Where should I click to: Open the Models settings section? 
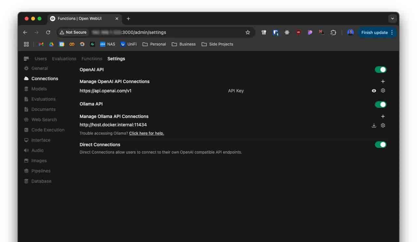pos(36,89)
